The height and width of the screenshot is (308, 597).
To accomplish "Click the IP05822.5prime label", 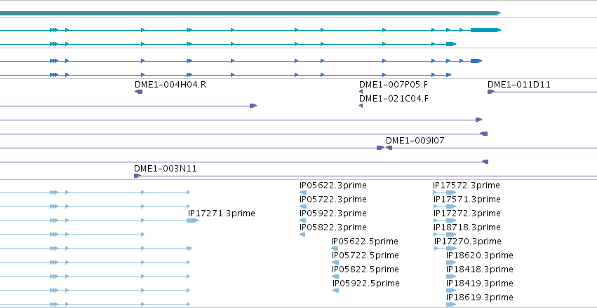I will coord(365,269).
